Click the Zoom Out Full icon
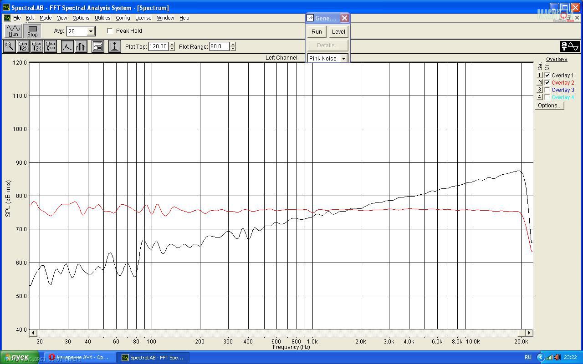Image resolution: width=583 pixels, height=364 pixels. click(51, 46)
